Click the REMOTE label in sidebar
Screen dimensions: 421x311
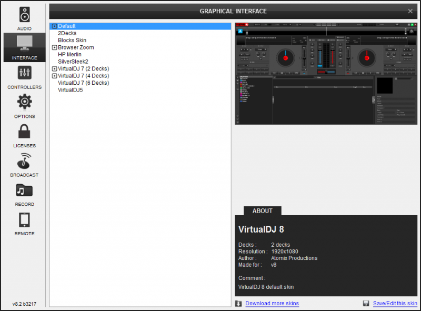(x=24, y=234)
